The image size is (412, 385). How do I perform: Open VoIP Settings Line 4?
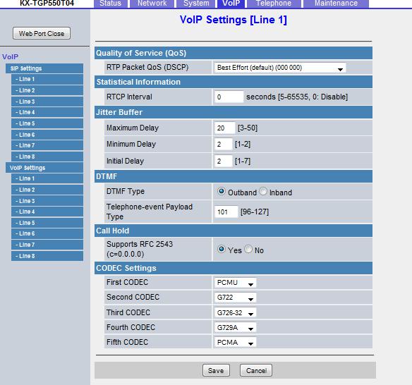pyautogui.click(x=47, y=212)
